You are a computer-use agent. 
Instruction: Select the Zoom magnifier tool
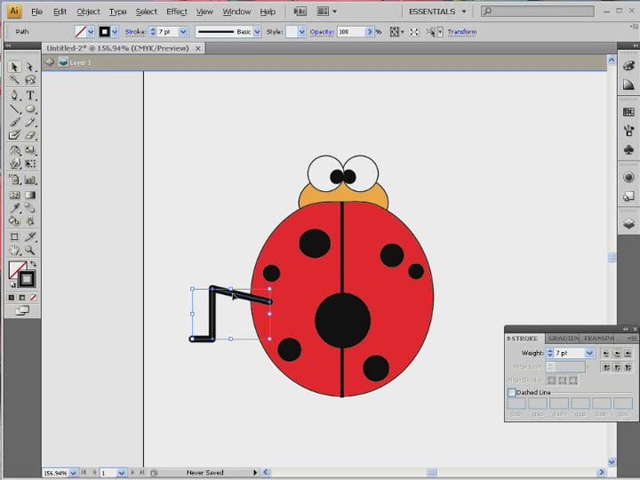tap(30, 250)
